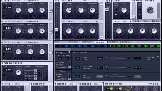Click Max voices field showing 16
This screenshot has width=162, height=91.
[x=60, y=58]
